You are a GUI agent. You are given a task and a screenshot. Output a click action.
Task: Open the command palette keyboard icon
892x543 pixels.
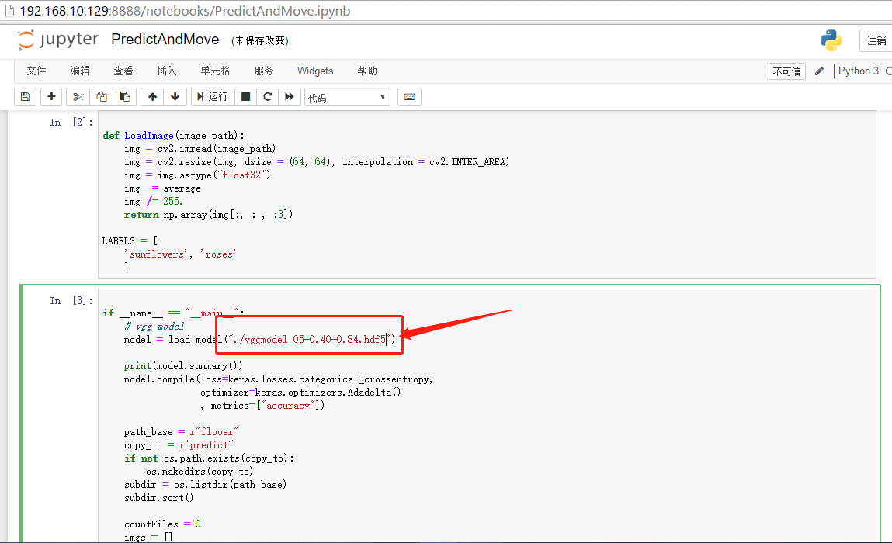click(409, 97)
